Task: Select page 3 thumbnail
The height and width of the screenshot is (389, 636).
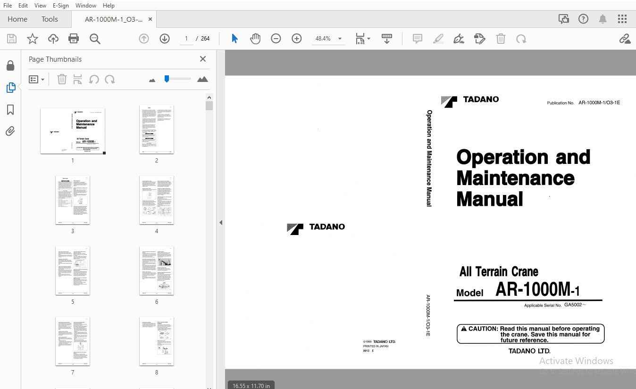Action: point(73,200)
